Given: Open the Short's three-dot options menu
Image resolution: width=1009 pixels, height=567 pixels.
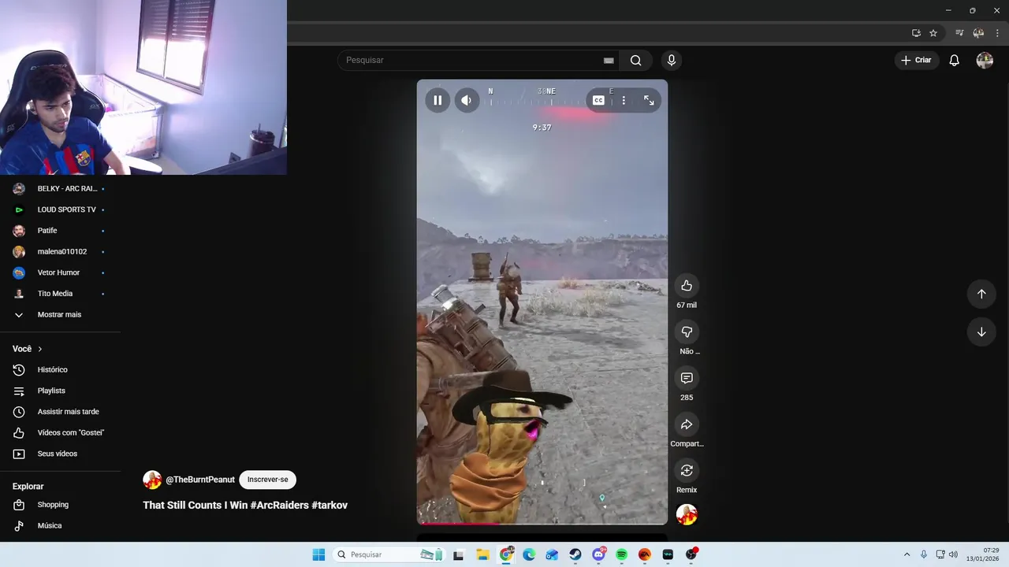Looking at the screenshot, I should tap(624, 100).
